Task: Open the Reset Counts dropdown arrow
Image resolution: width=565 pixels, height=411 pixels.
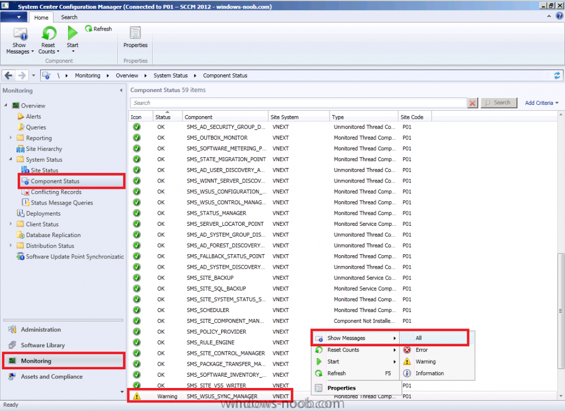Action: [58, 51]
